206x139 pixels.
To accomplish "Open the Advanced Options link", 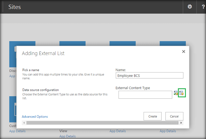I will click(35, 116).
